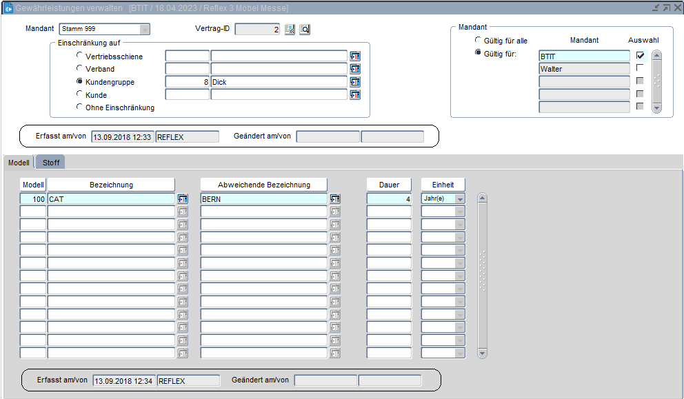Choose the Gültig für alle option
The width and height of the screenshot is (684, 399).
[x=479, y=41]
